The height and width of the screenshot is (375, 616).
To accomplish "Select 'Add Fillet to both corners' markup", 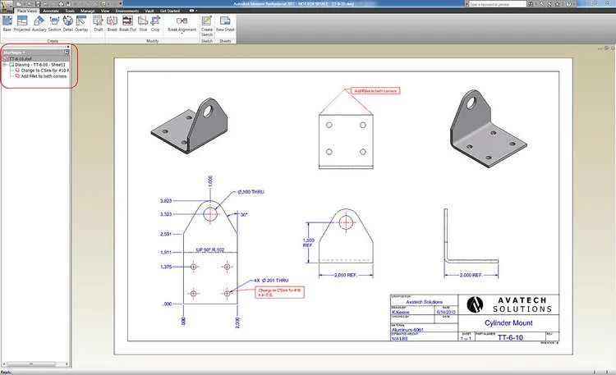I will [44, 76].
